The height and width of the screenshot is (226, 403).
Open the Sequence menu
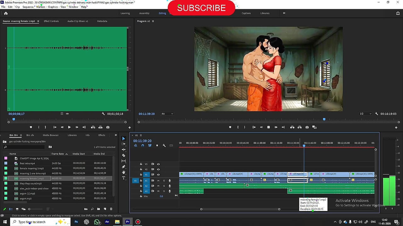(27, 7)
